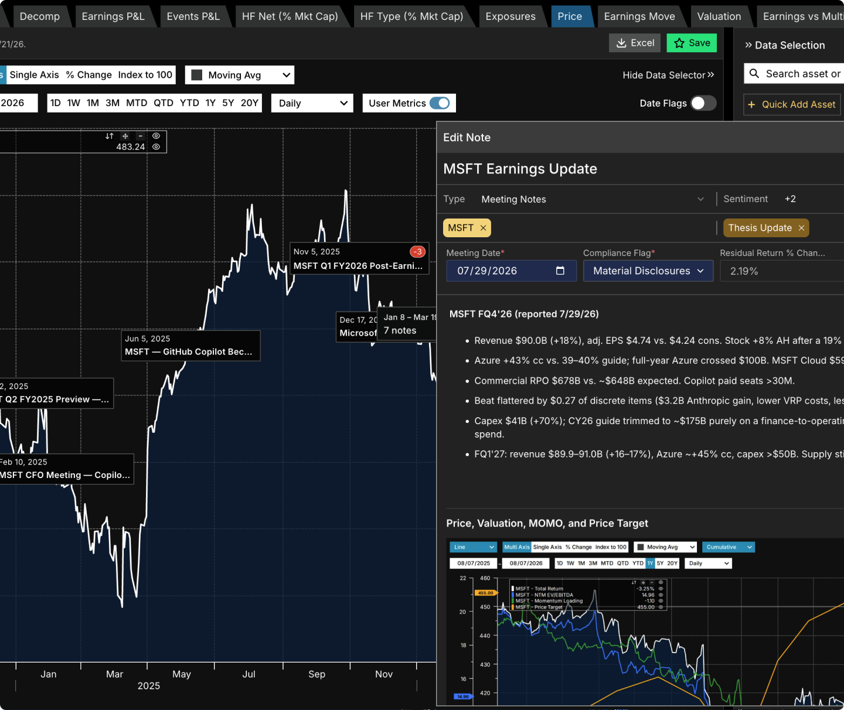Viewport: 844px width, 710px height.
Task: Click the search magnifier icon
Action: (x=755, y=74)
